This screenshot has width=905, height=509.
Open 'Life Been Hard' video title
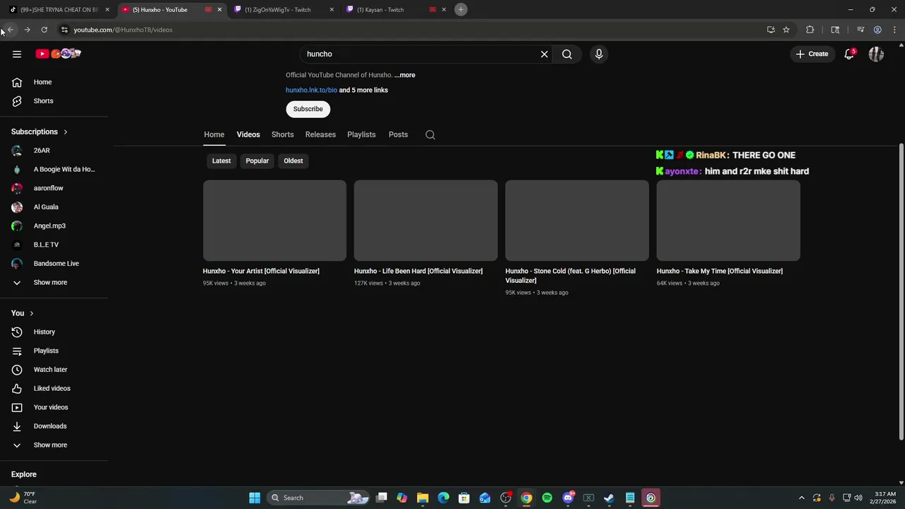(x=419, y=271)
